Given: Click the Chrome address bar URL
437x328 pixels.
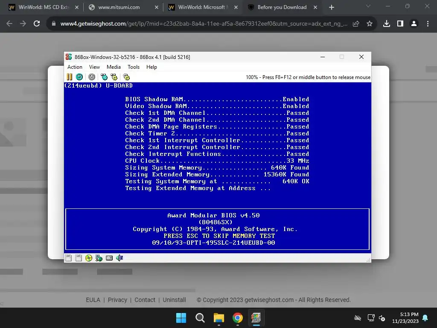Looking at the screenshot, I should pyautogui.click(x=204, y=24).
